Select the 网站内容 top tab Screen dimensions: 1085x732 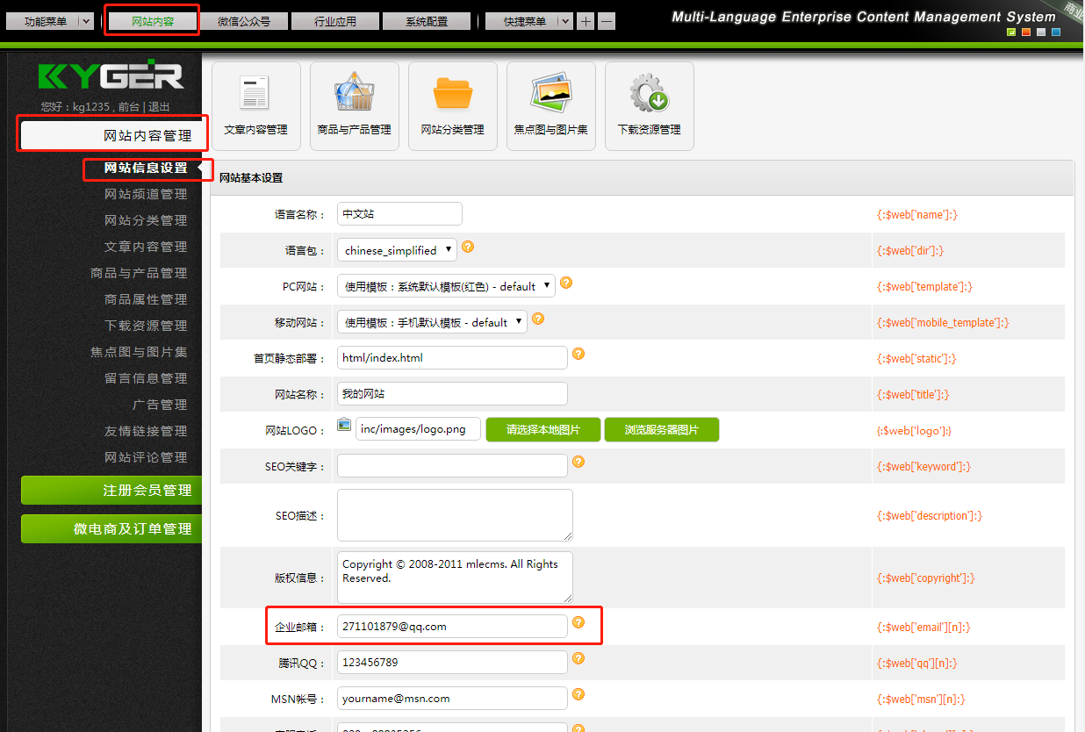click(x=153, y=21)
